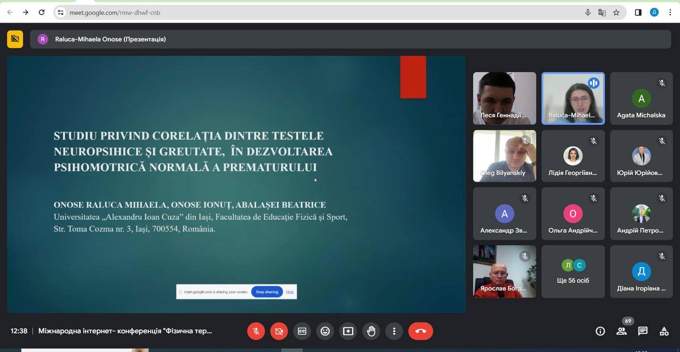
Task: Enable closed captions
Action: [x=302, y=331]
